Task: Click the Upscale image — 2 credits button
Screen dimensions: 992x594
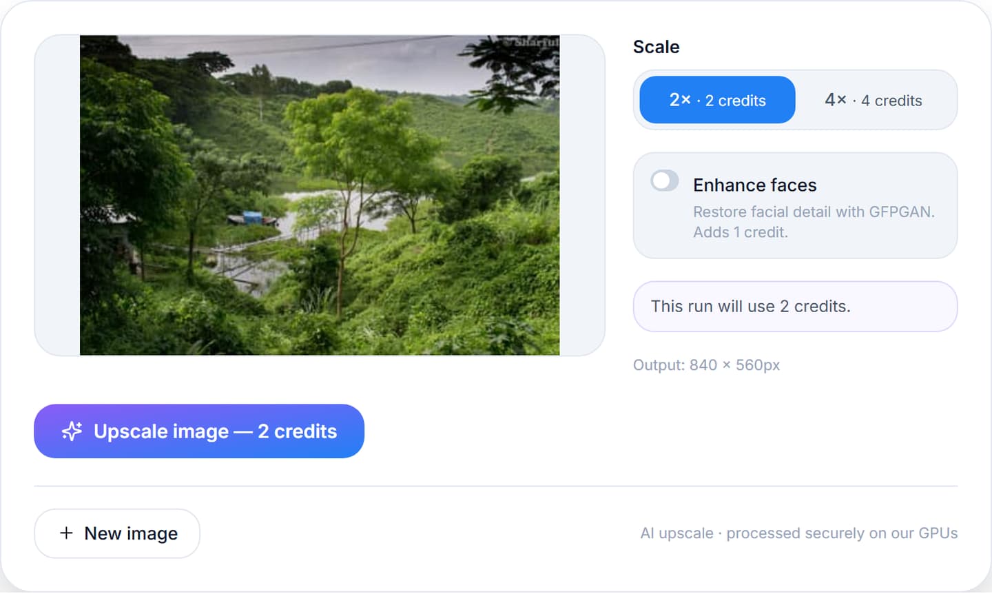Action: (199, 431)
